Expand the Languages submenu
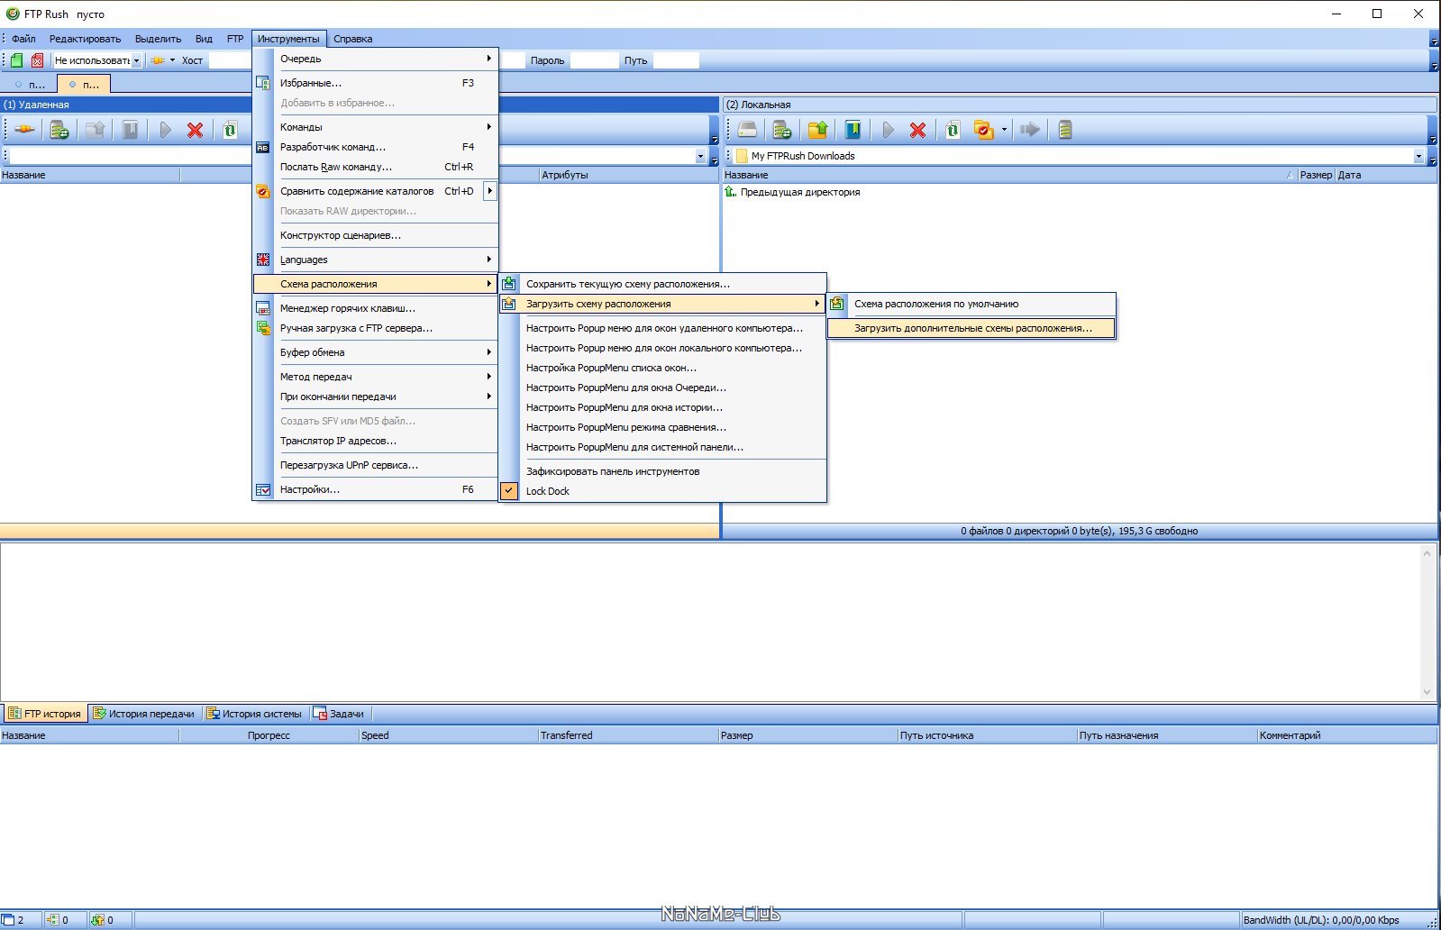 click(375, 260)
